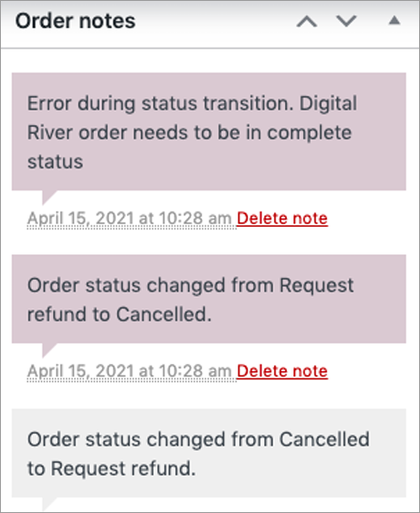Click the speech-bubble tail under the second note
420x513 pixels.
click(50, 350)
